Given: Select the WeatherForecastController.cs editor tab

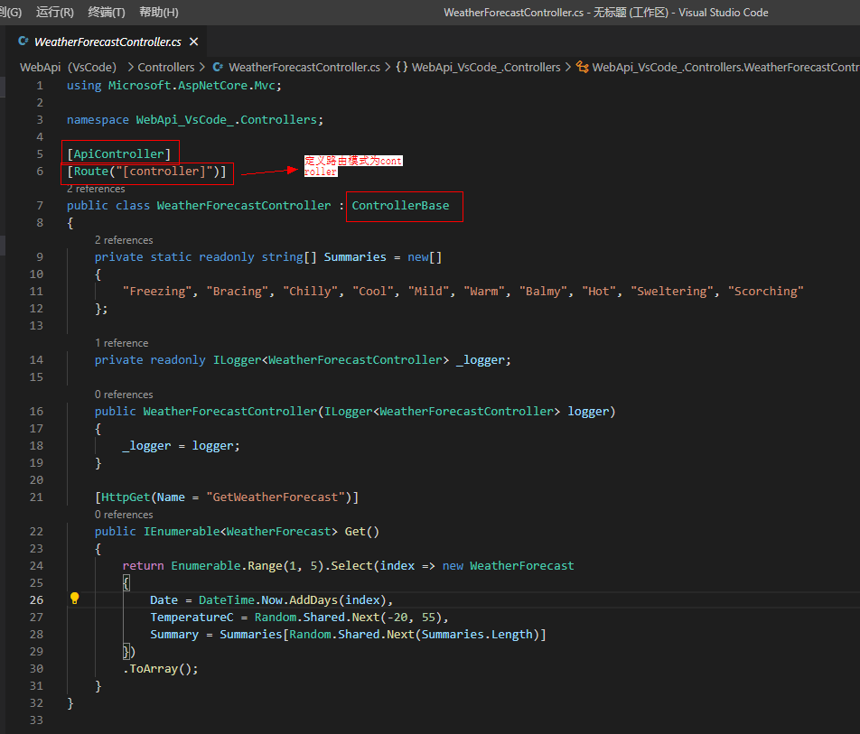Looking at the screenshot, I should (x=108, y=41).
